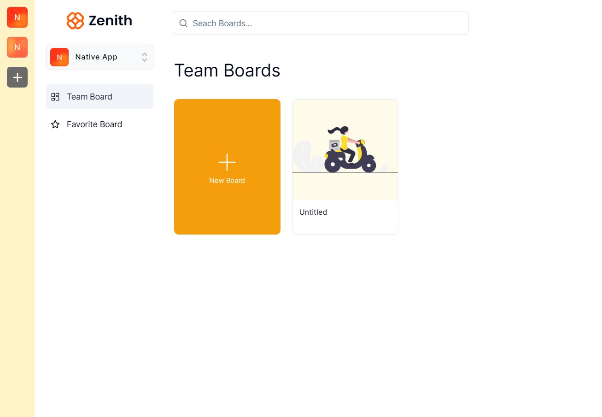Click the plus icon to add workspace
Image resolution: width=602 pixels, height=417 pixels.
tap(17, 77)
